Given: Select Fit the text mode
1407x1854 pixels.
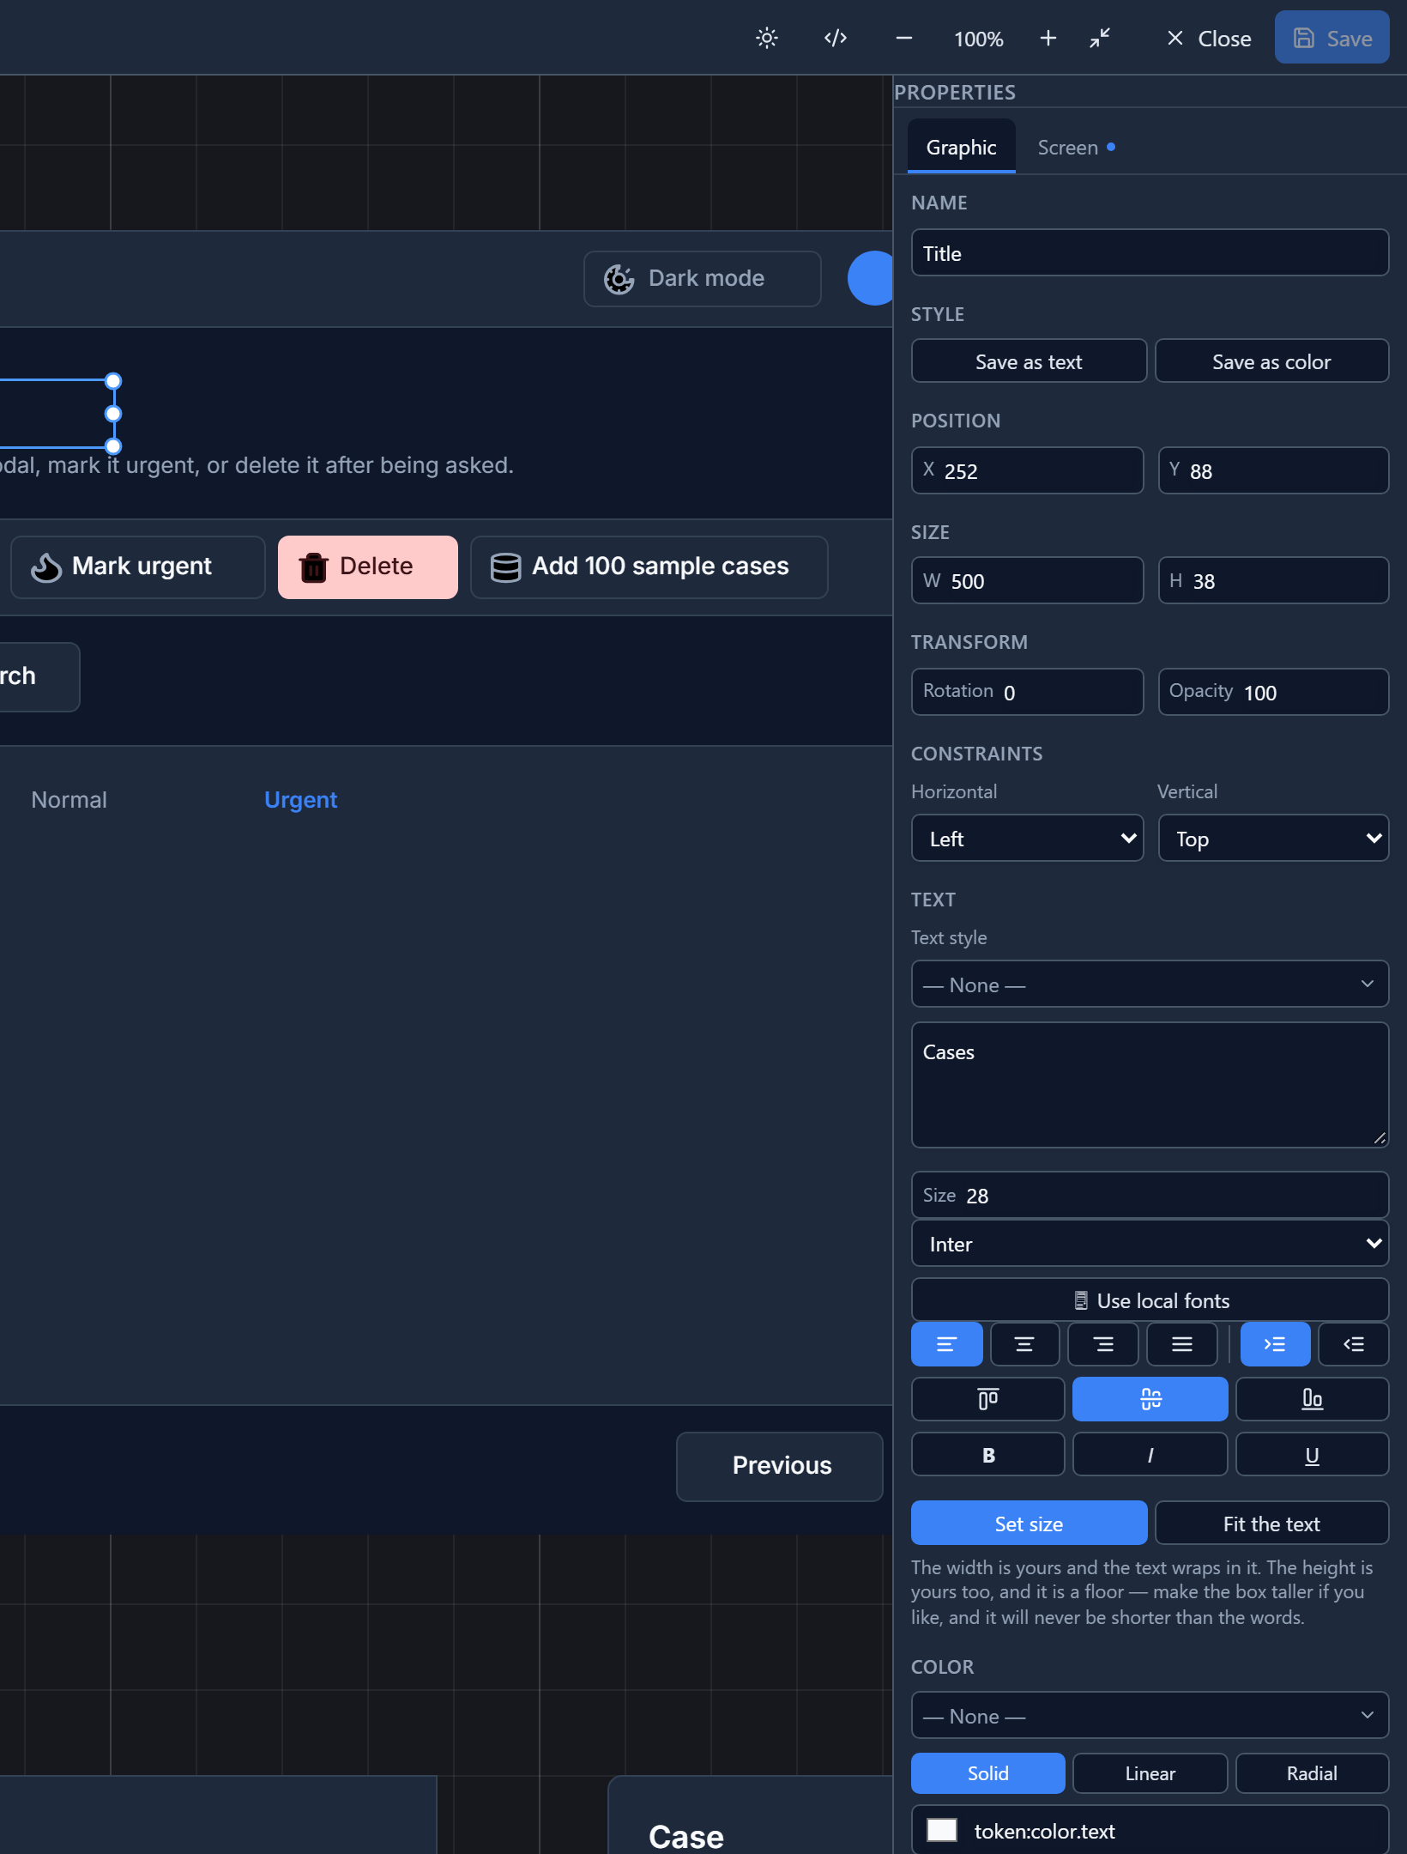Looking at the screenshot, I should [x=1271, y=1524].
